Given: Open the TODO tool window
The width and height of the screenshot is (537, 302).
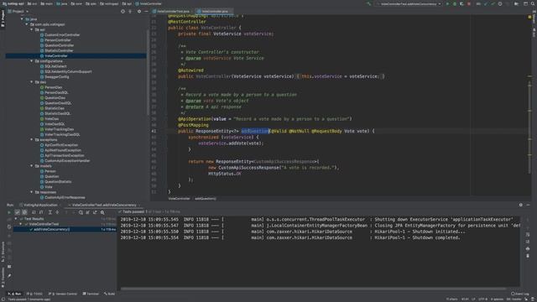Looking at the screenshot, I should click(x=35, y=294).
